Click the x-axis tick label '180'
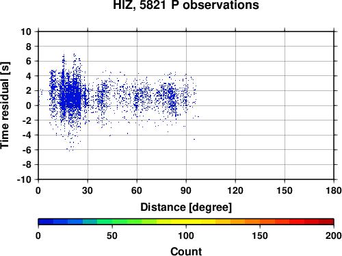The height and width of the screenshot is (256, 342). (x=334, y=190)
